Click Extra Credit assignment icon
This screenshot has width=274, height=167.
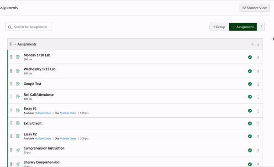[18, 123]
